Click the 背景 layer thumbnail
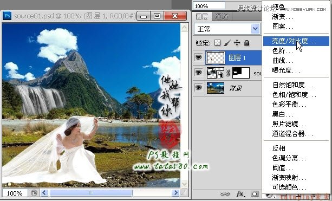 coord(216,88)
